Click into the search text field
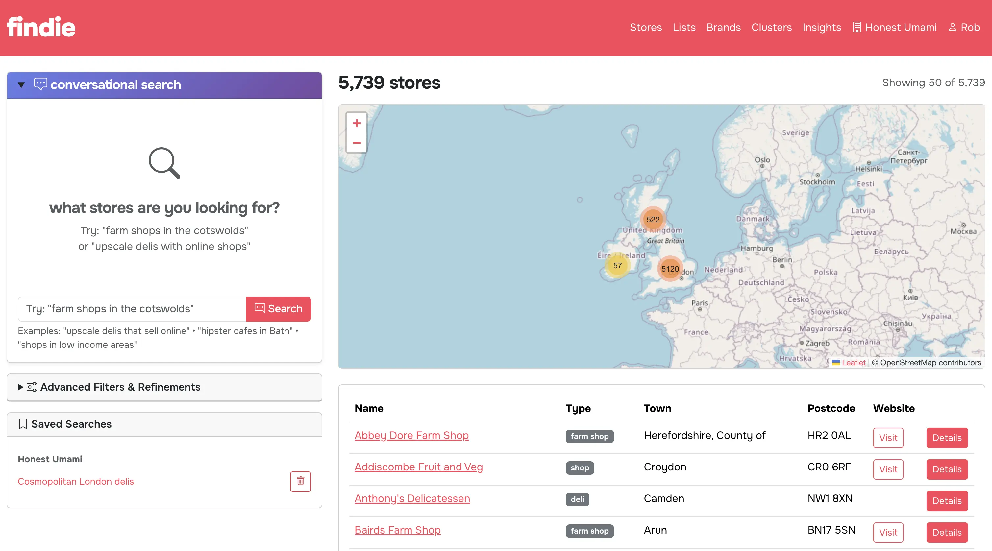The image size is (992, 551). tap(131, 308)
